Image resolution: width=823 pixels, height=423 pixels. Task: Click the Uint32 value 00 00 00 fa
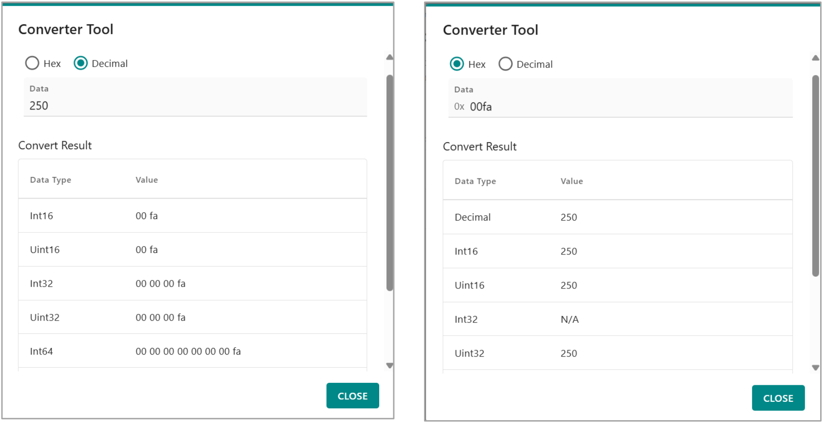tap(161, 317)
